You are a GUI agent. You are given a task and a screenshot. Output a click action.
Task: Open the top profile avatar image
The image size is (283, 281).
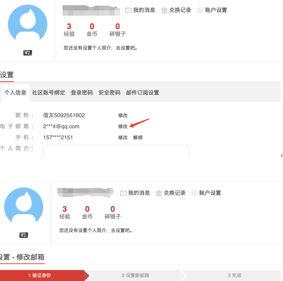click(x=28, y=23)
